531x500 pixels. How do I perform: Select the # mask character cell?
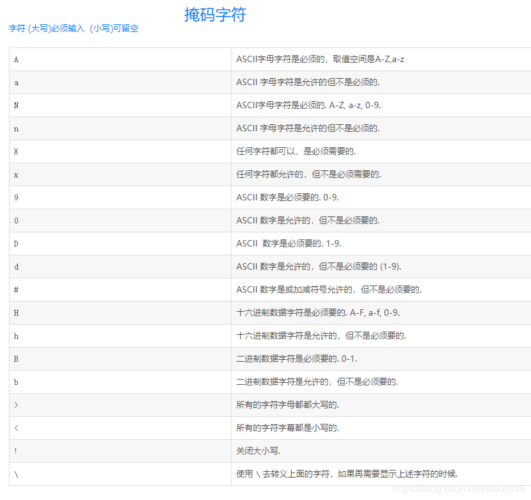coord(120,290)
